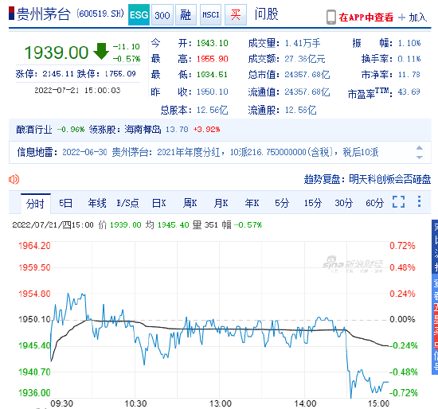Screen dimensions: 438x409
Task: Show next news with down arrow
Action: click(x=419, y=158)
